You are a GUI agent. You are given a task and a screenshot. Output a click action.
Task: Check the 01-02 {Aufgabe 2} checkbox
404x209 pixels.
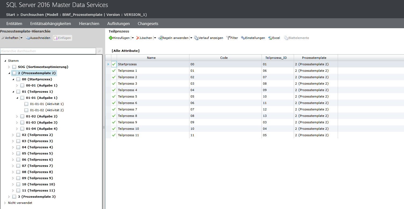tap(22, 116)
